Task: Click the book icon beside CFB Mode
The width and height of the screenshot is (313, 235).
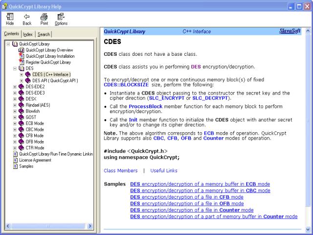Action: (22, 136)
